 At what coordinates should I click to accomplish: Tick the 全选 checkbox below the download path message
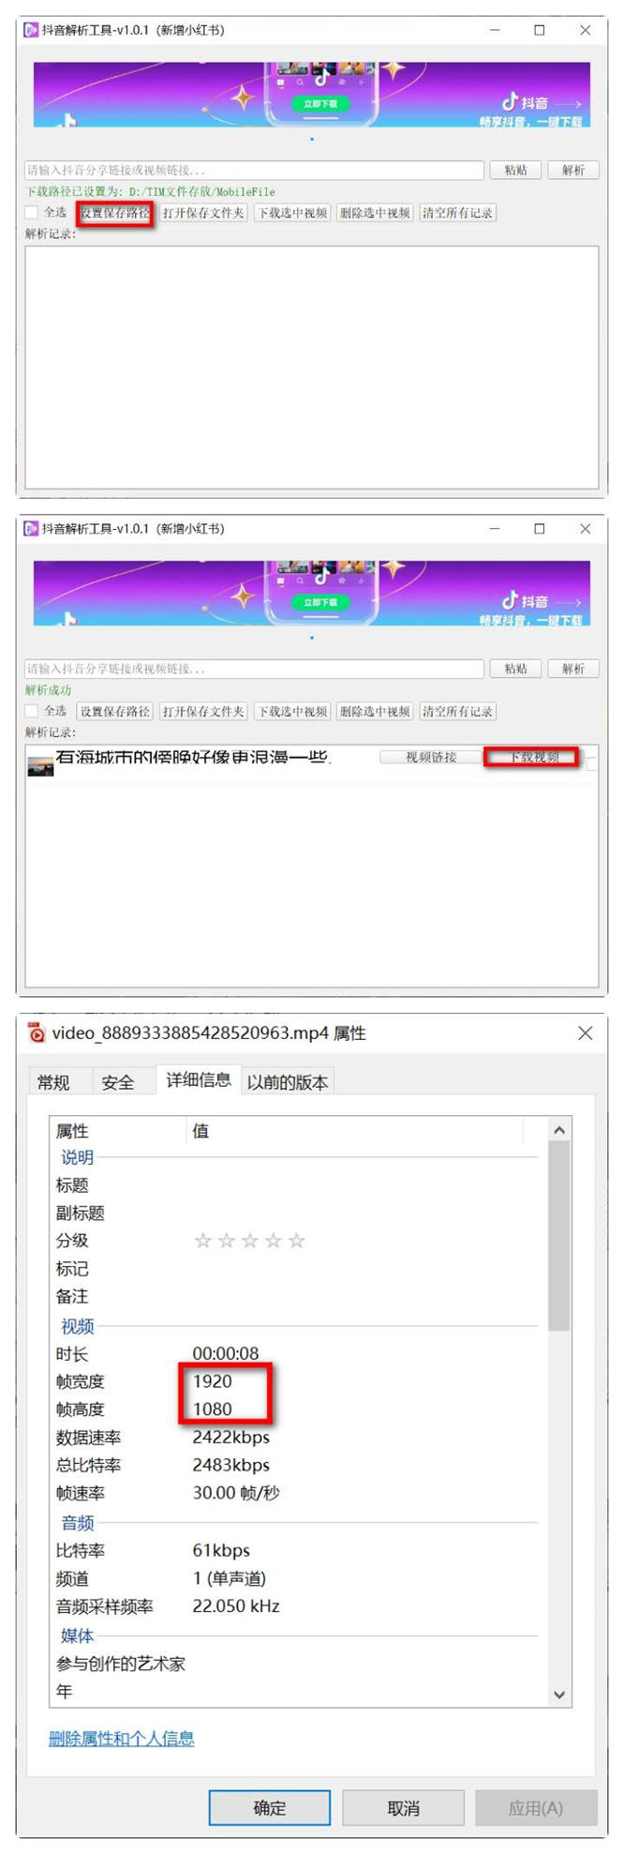(32, 213)
